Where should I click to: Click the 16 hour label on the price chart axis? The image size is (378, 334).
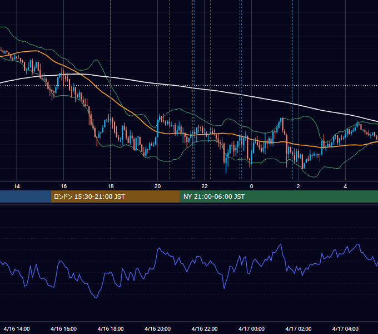click(63, 186)
